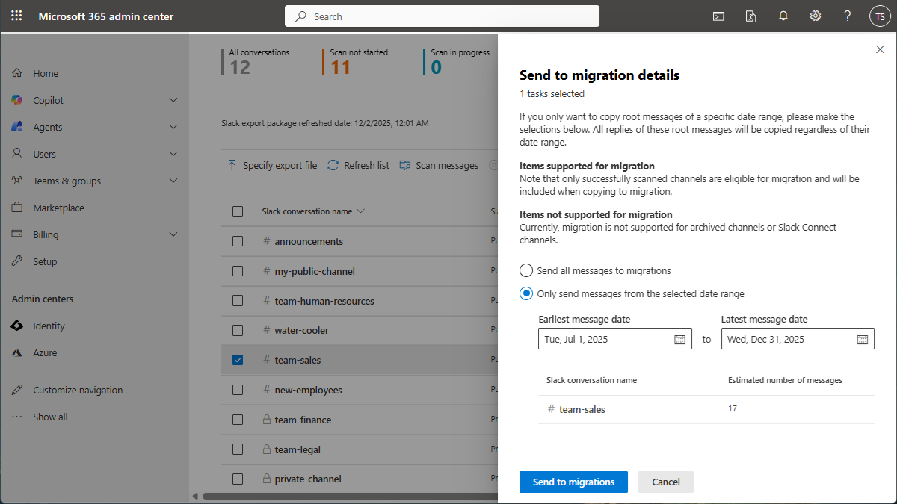Select Only send messages from date range

tap(526, 293)
